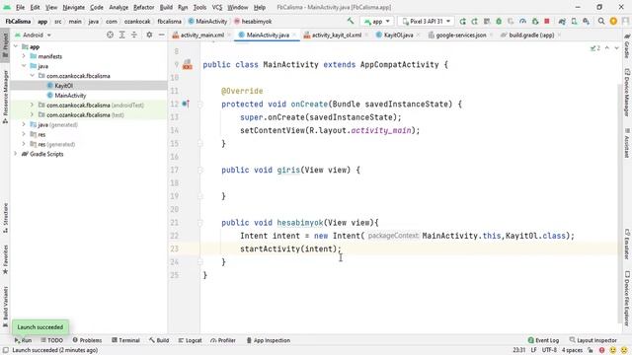The height and width of the screenshot is (355, 632).
Task: Open the App Inspection tool window
Action: tap(268, 340)
